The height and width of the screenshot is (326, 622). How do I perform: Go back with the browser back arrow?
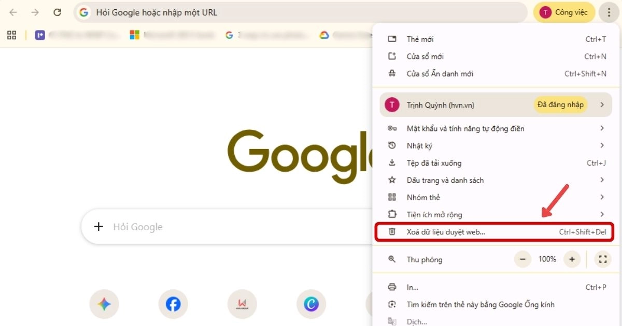point(13,12)
